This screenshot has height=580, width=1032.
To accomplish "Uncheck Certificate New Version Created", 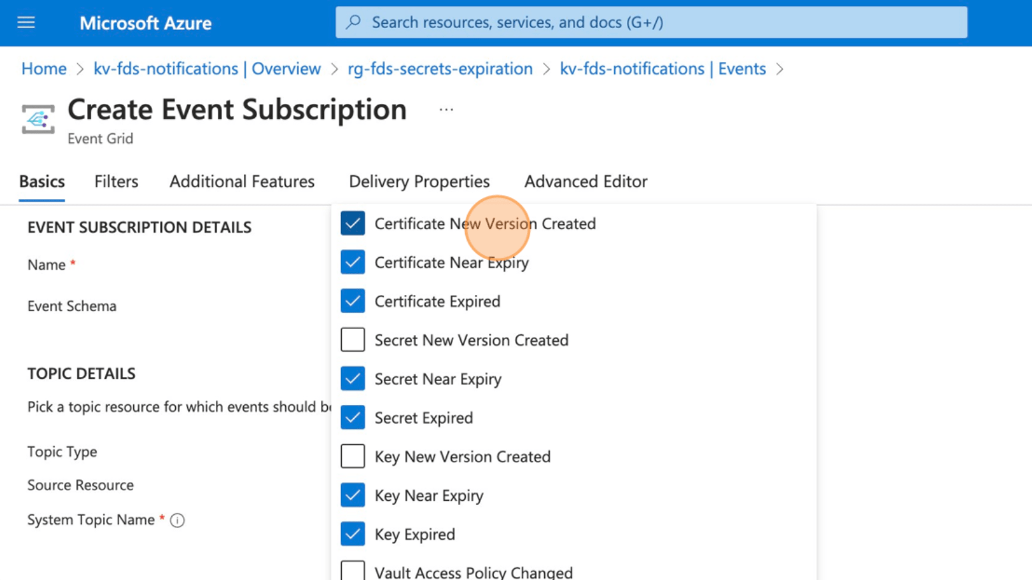I will (352, 223).
